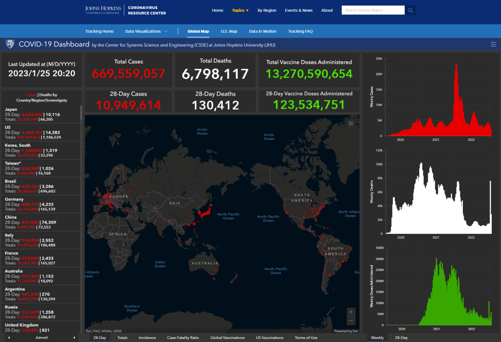Viewport: 501px width, 342px height.
Task: Click the country list vertical scrollbar
Action: pyautogui.click(x=81, y=114)
